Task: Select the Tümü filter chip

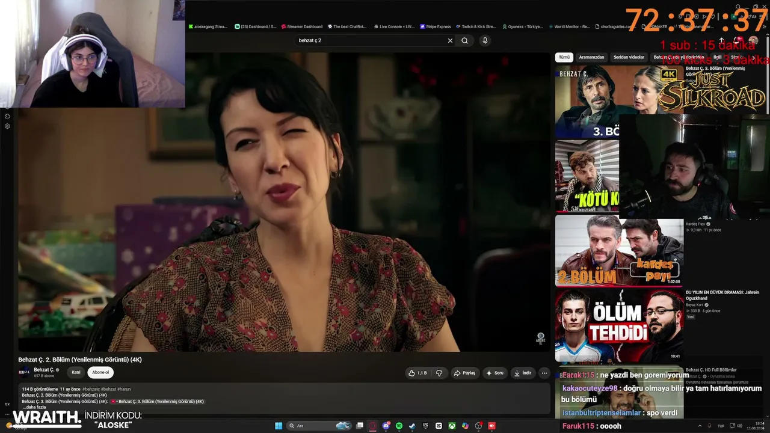Action: tap(564, 57)
